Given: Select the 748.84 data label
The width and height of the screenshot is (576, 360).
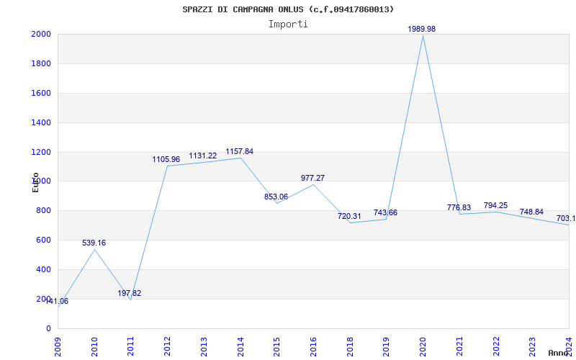Looking at the screenshot, I should [531, 212].
